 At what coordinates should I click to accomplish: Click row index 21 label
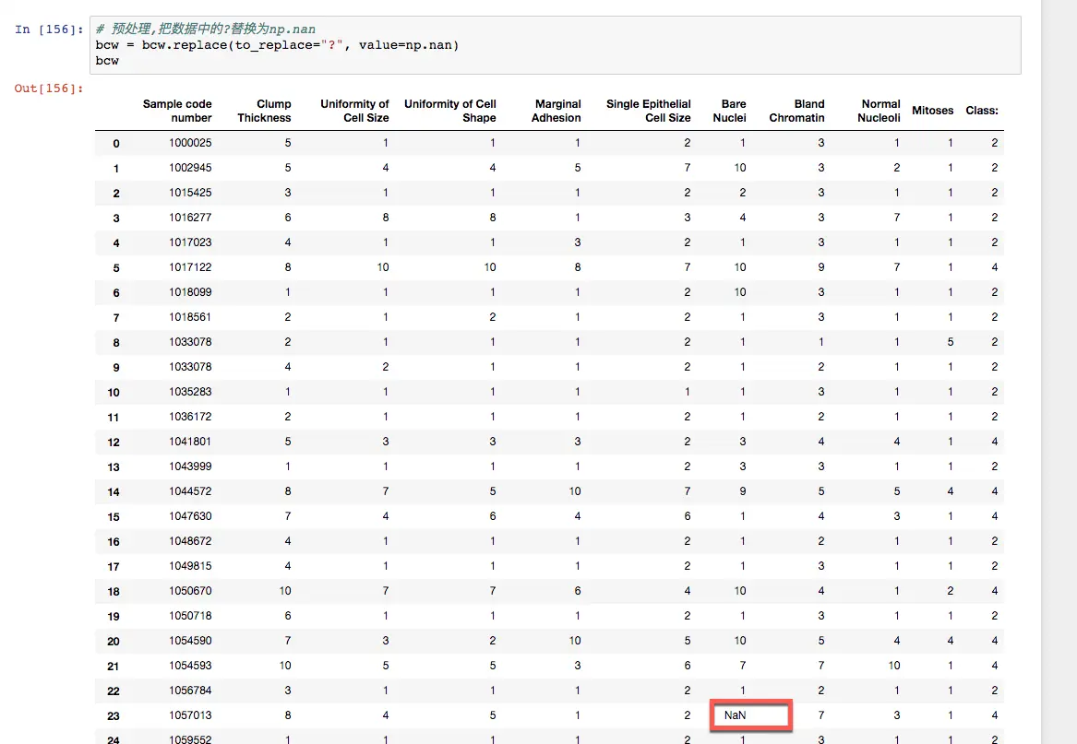[x=114, y=666]
